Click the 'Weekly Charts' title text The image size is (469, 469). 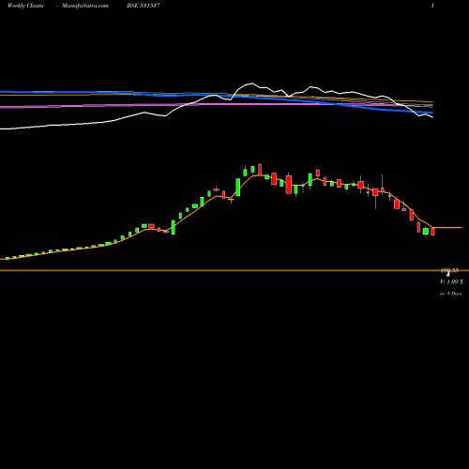click(25, 6)
